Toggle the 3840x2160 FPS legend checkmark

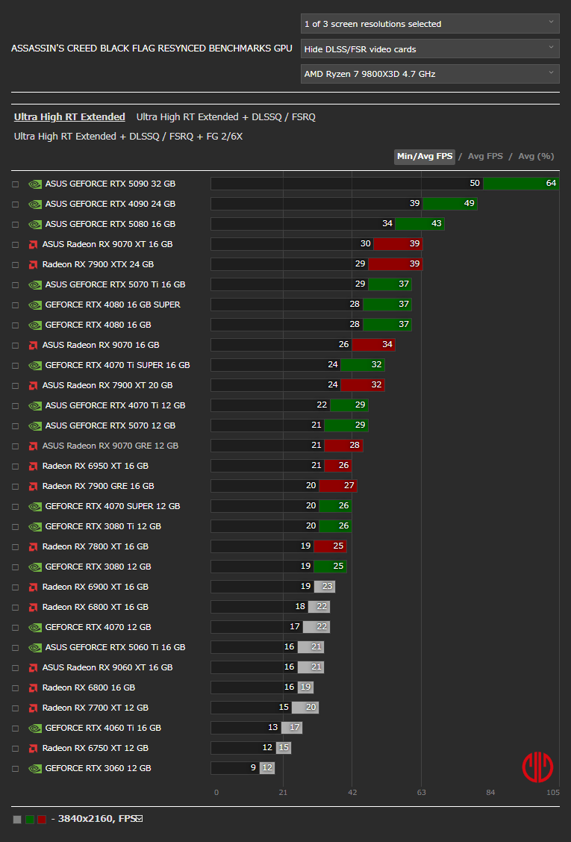(140, 819)
